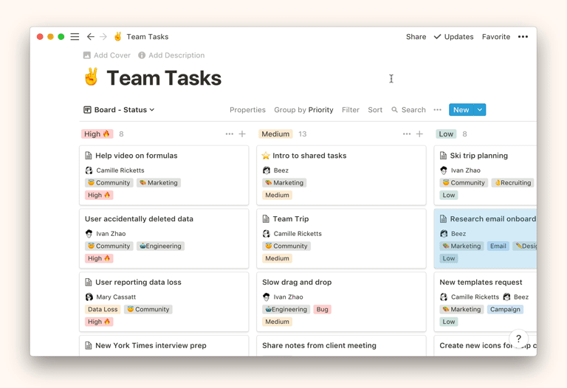Open Medium column three-dot options
This screenshot has width=567, height=388.
(406, 134)
